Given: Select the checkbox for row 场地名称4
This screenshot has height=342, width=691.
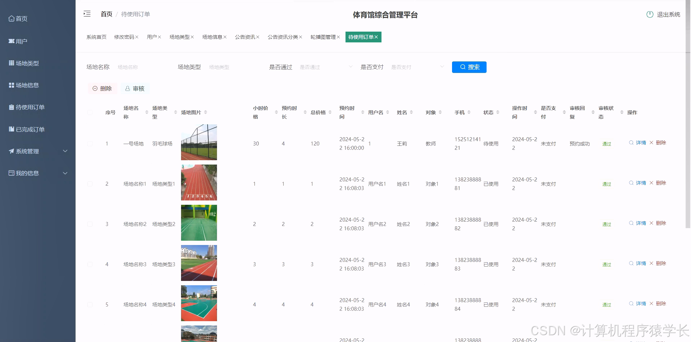Looking at the screenshot, I should (90, 305).
